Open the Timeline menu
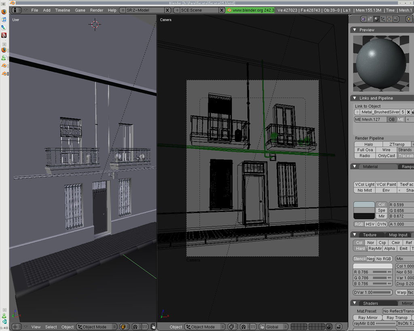Viewport: 414px width, 331px height. tap(63, 10)
